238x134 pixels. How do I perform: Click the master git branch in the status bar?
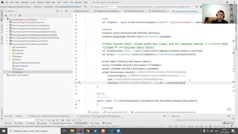pos(200,126)
